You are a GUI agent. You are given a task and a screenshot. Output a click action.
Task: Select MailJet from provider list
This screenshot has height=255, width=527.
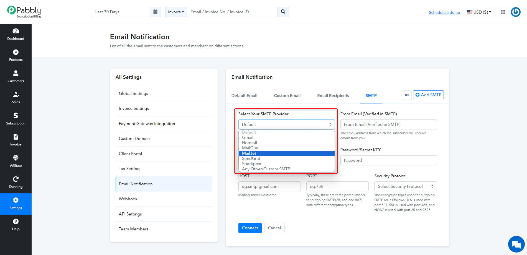point(286,153)
